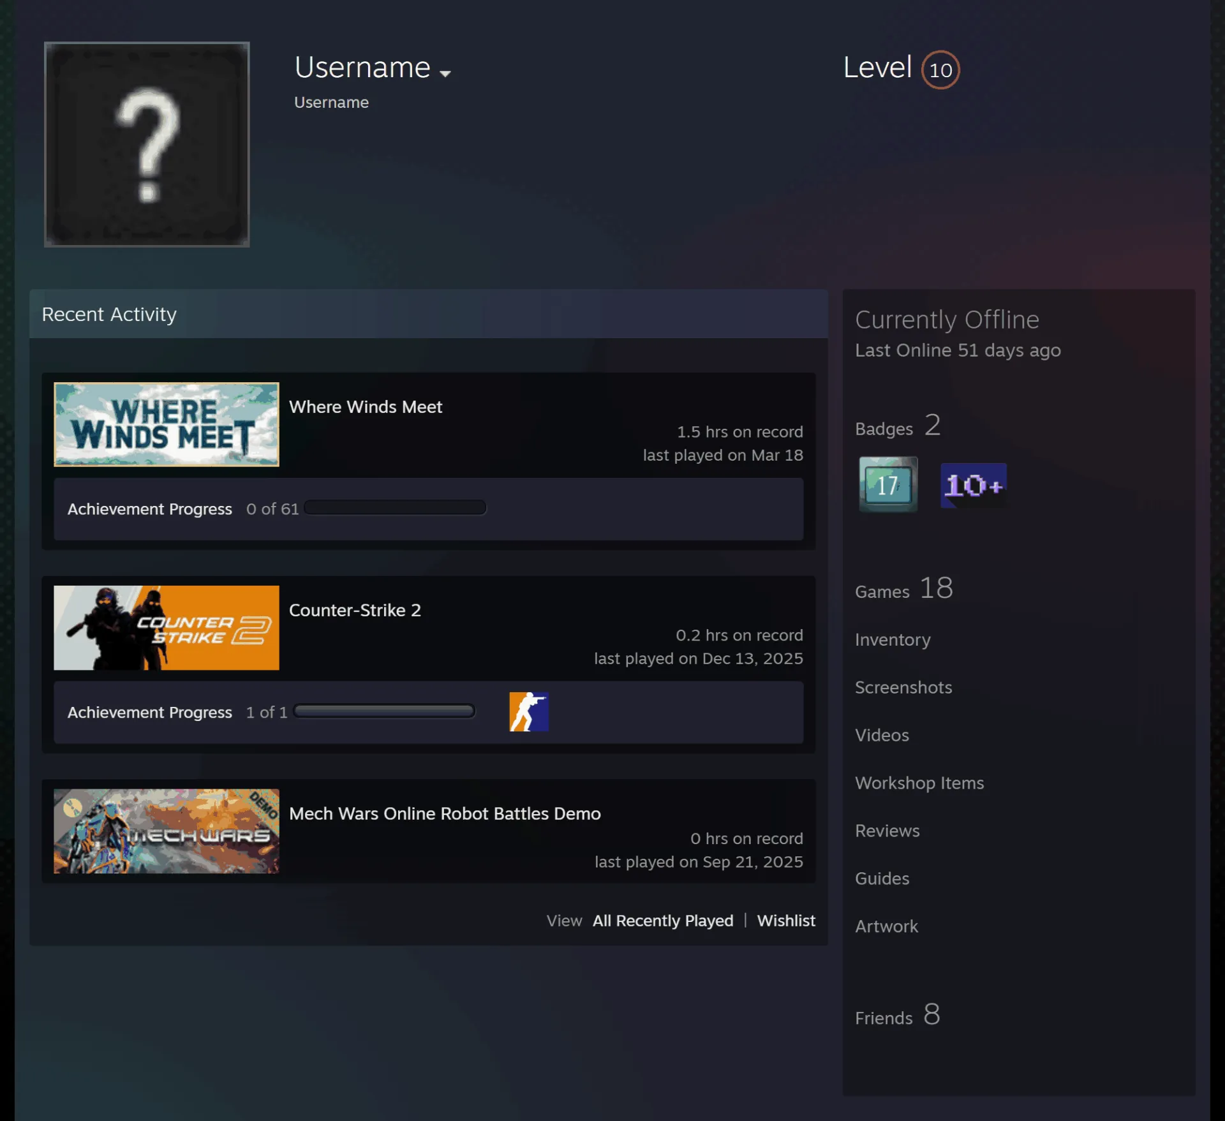Image resolution: width=1225 pixels, height=1121 pixels.
Task: View All Recently Played games
Action: (663, 921)
